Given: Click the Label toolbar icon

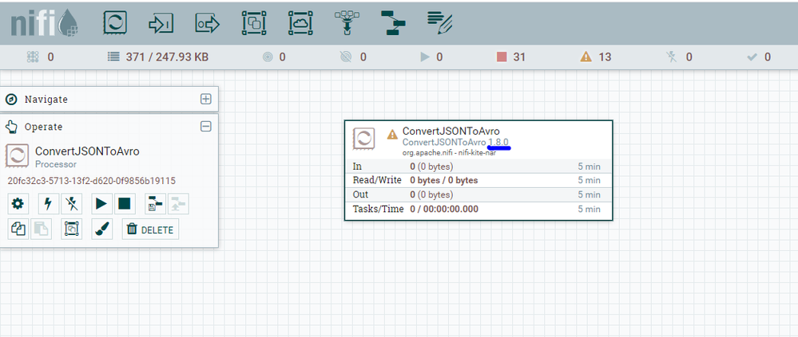Looking at the screenshot, I should [x=440, y=23].
